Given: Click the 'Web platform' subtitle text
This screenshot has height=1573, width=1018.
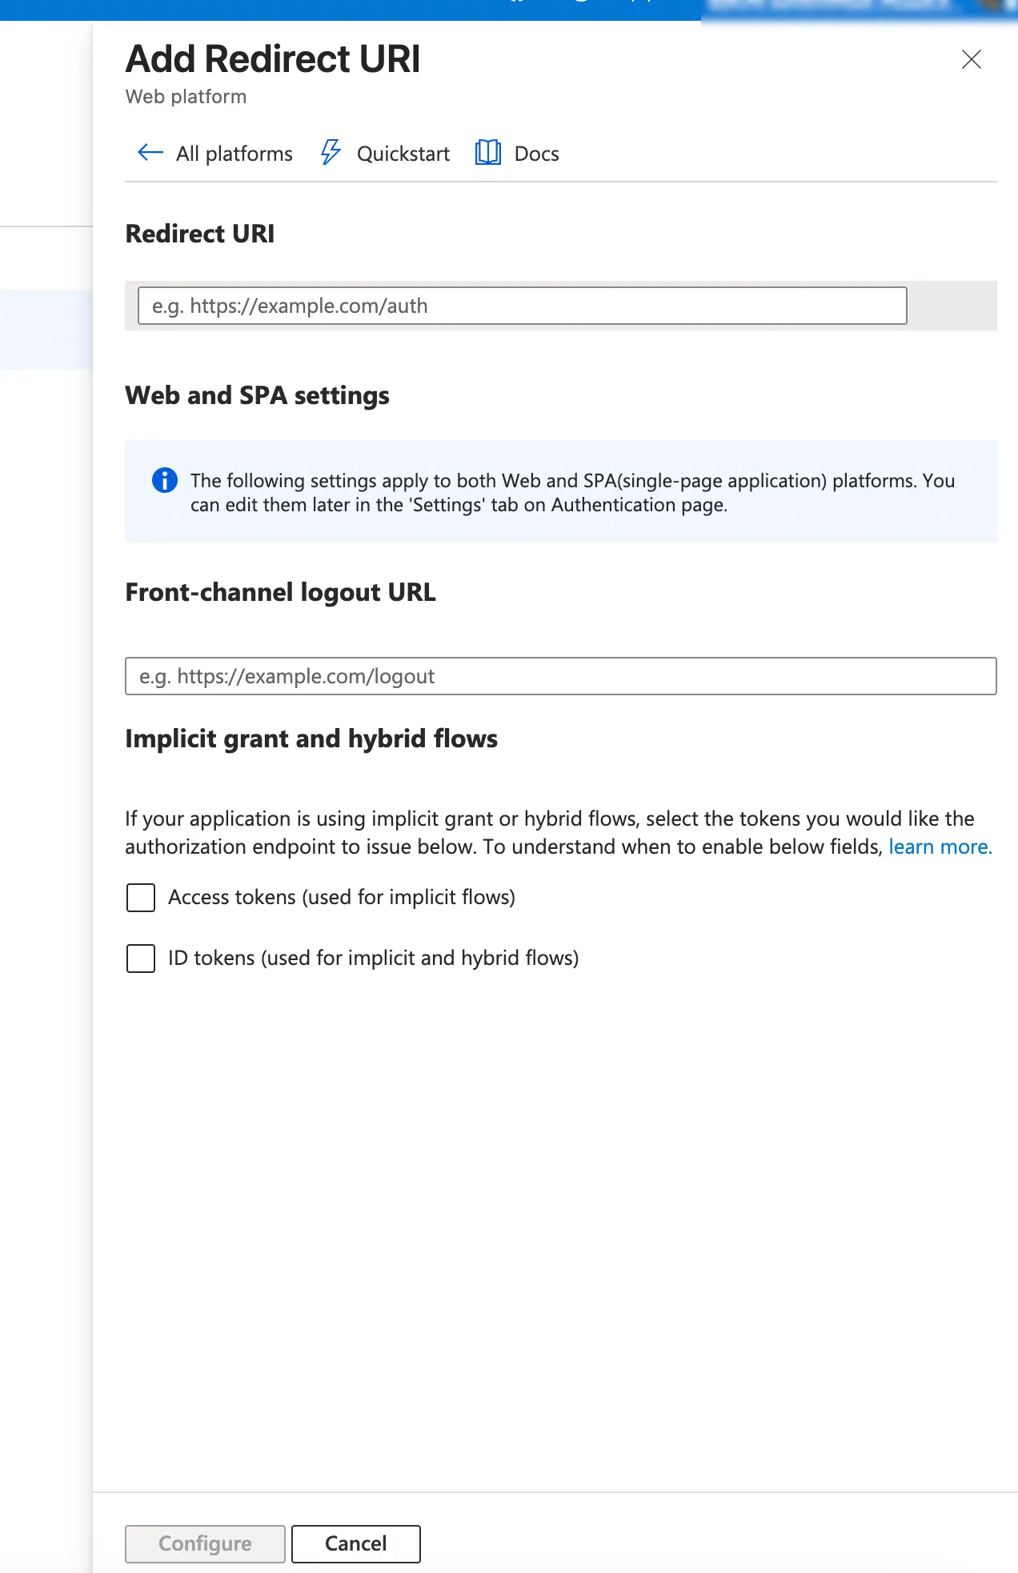Looking at the screenshot, I should coord(186,97).
